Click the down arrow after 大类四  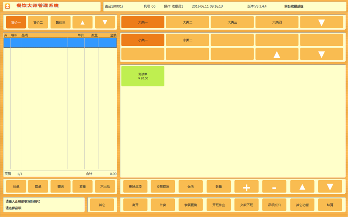[x=321, y=22]
